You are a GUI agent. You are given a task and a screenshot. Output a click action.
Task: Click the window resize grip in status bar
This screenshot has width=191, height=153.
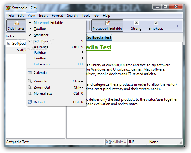[x=180, y=142]
